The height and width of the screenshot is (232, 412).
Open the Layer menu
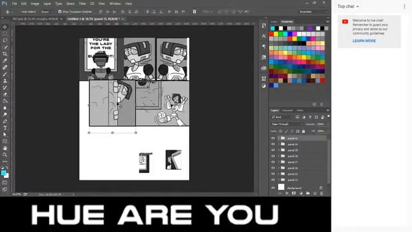[x=47, y=4]
